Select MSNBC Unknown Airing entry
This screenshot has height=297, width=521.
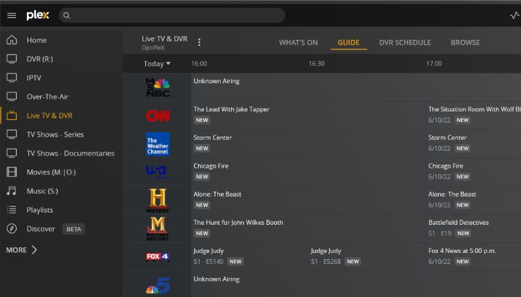point(356,87)
